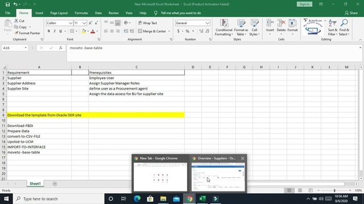This screenshot has height=204, width=364.
Task: Expand the Font dialog launcher
Action: pyautogui.click(x=99, y=39)
